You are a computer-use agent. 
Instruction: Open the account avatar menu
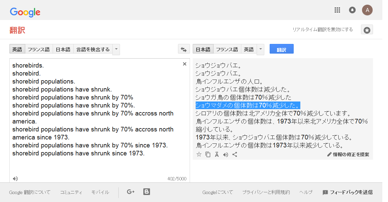367,10
